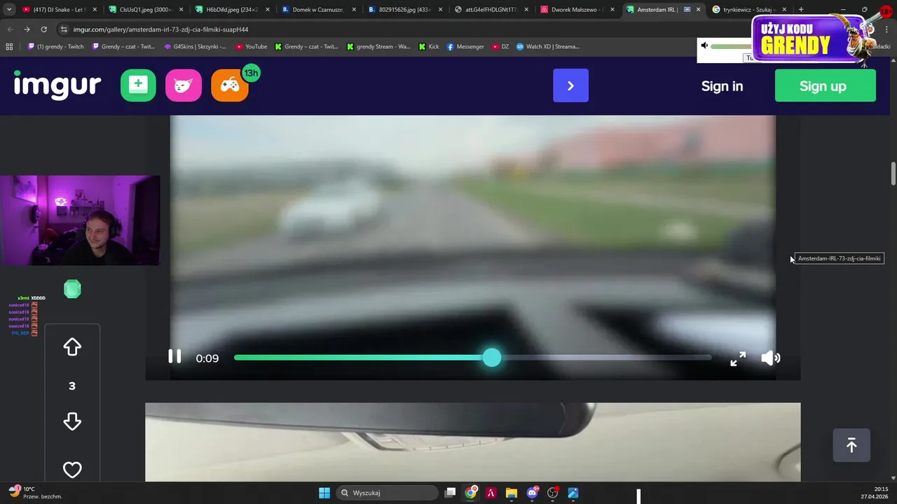Enter fullscreen for the video
The image size is (897, 504).
coord(738,358)
